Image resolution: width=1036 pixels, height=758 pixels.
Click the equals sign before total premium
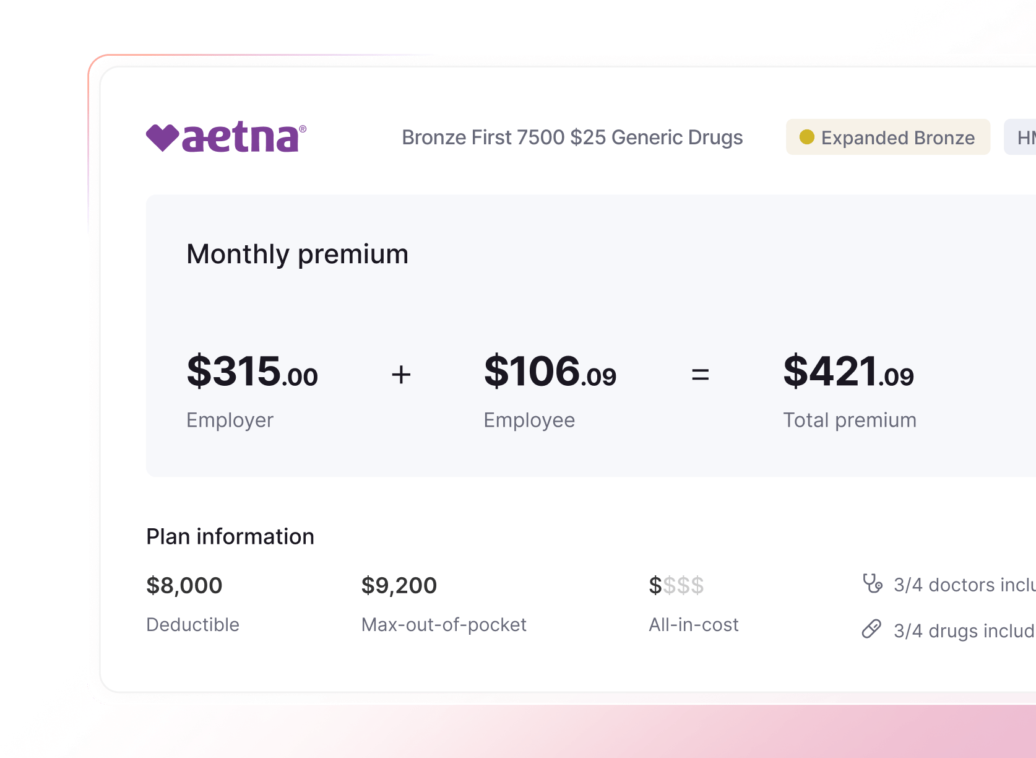(x=700, y=375)
